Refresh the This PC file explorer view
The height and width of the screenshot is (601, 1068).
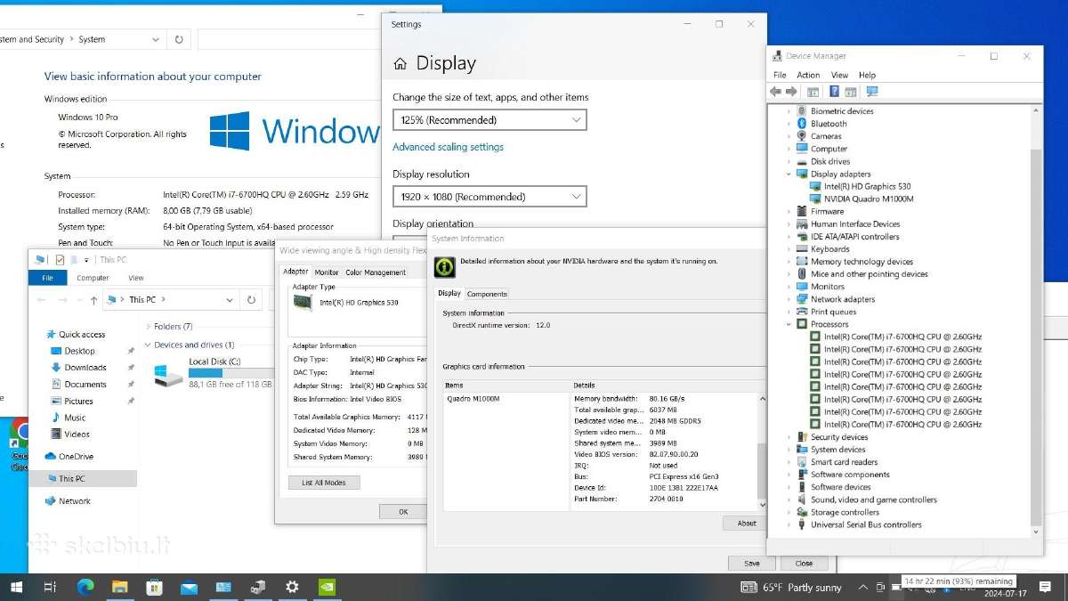251,300
